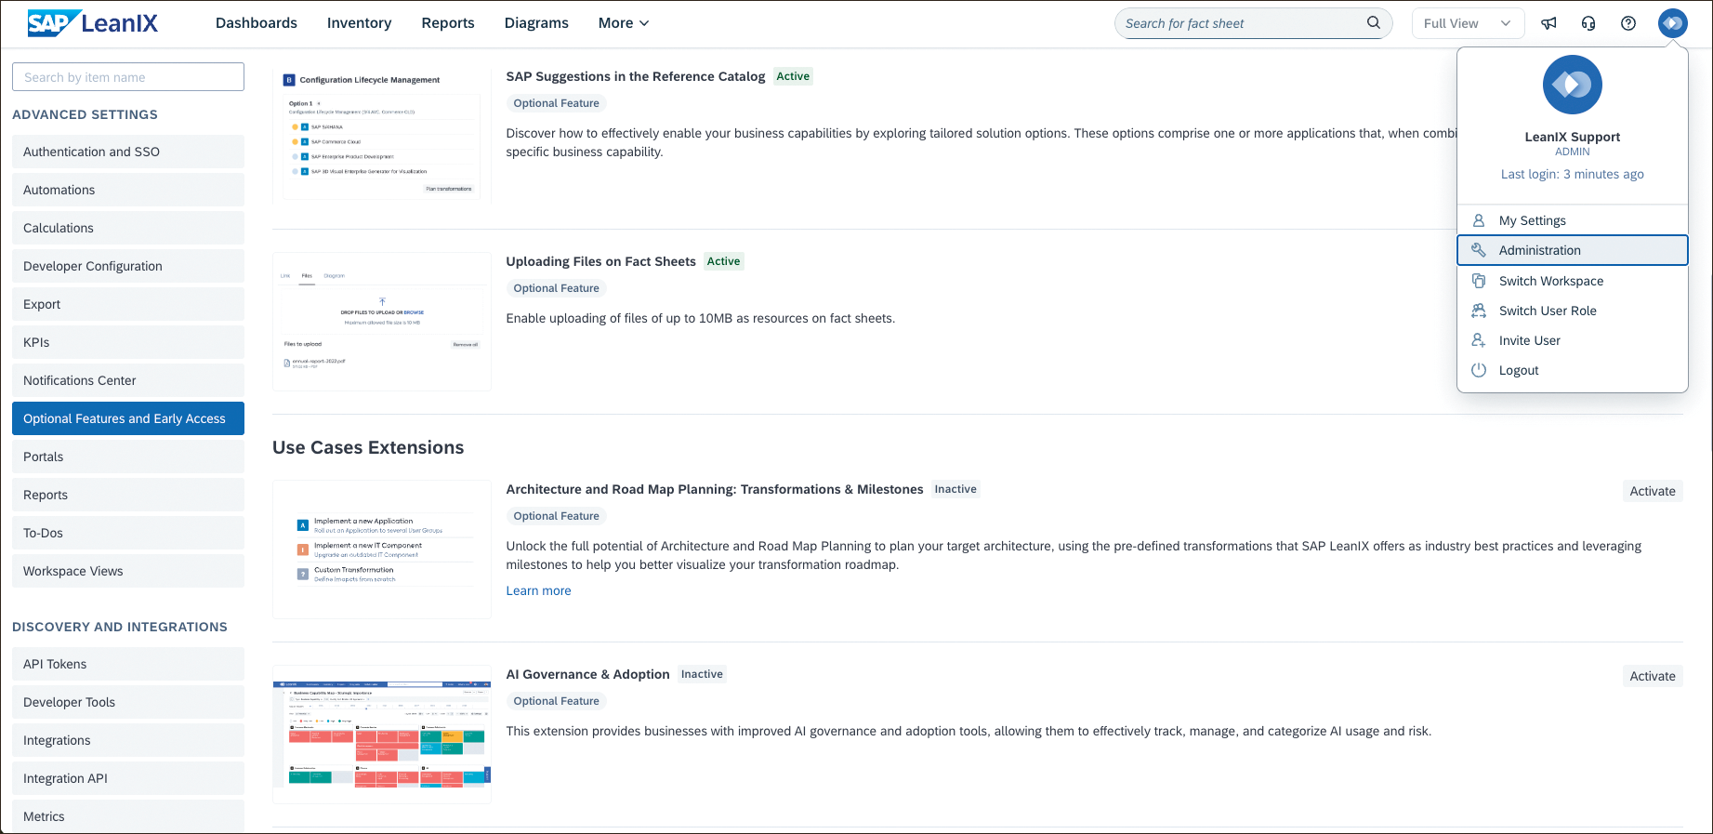Open the Inventory tab
Image resolution: width=1713 pixels, height=834 pixels.
(359, 23)
